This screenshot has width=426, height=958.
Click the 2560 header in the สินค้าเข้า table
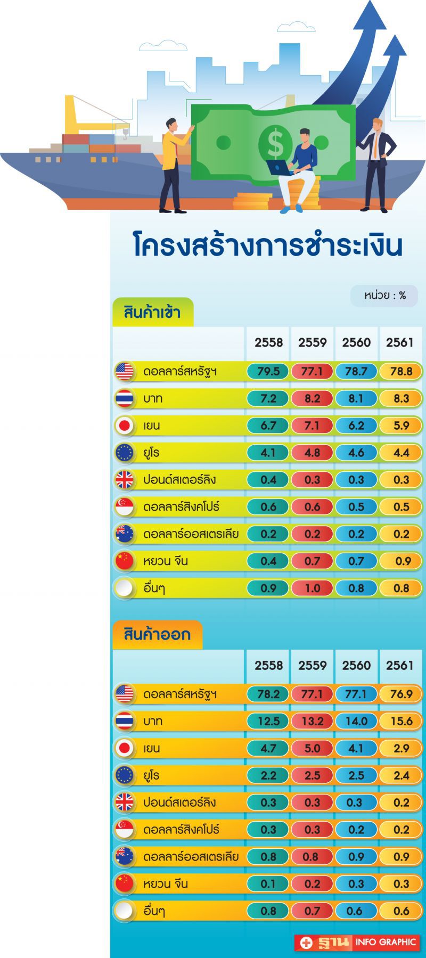click(356, 342)
